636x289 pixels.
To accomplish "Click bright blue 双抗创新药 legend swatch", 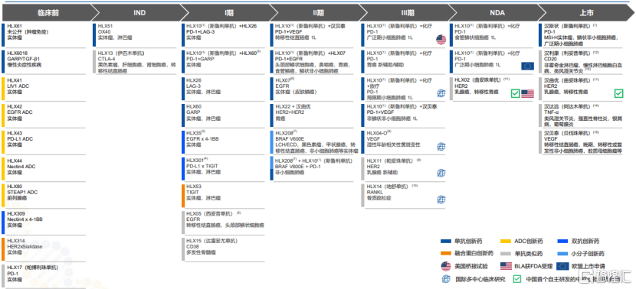I will pyautogui.click(x=562, y=242).
